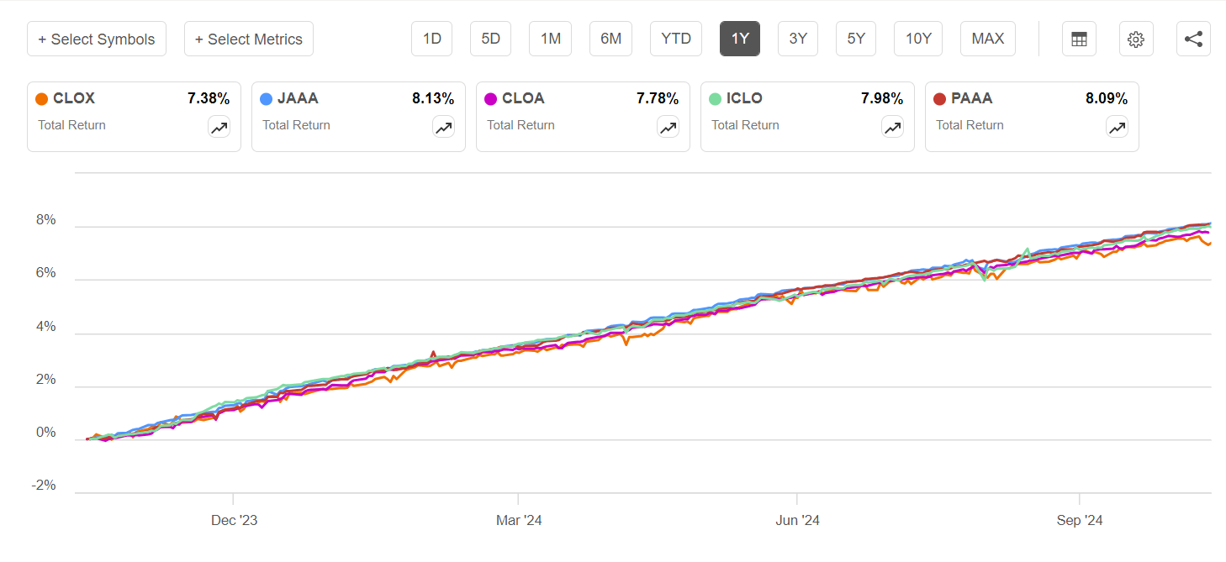Image resolution: width=1226 pixels, height=562 pixels.
Task: Click the JAAA sparkline chart icon
Action: pos(443,128)
